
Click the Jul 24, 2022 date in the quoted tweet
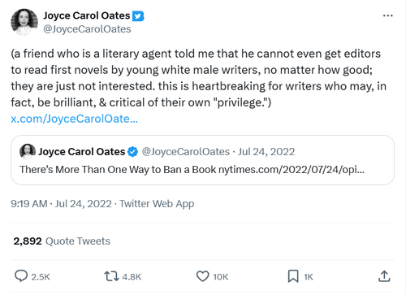266,152
